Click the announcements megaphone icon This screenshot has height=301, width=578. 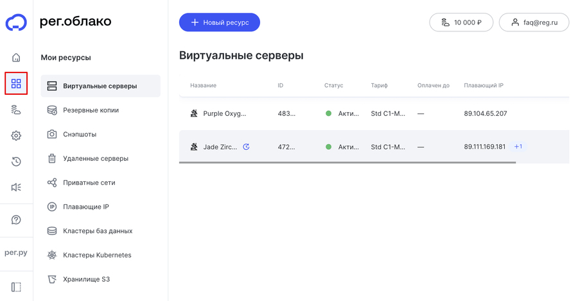(x=16, y=187)
